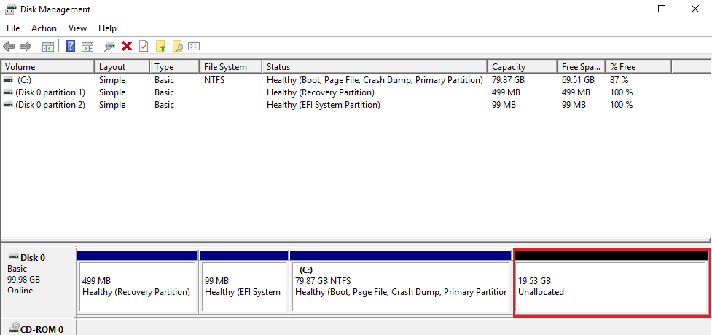Click the Properties checkmark page icon

point(144,47)
